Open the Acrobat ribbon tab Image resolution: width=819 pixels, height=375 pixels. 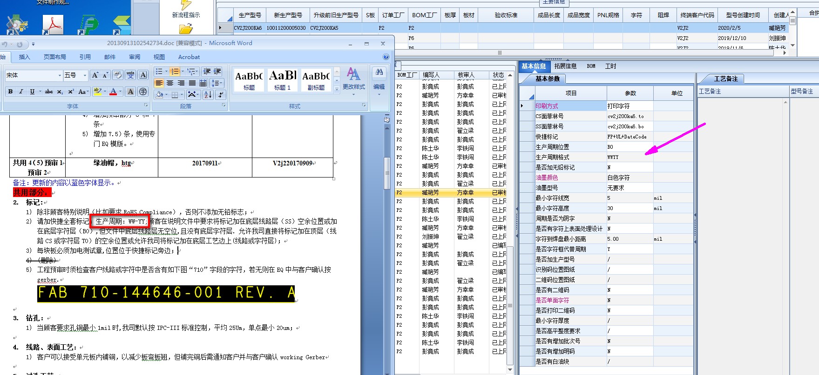point(189,57)
